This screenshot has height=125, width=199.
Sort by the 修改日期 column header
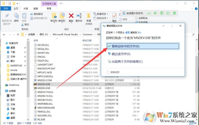point(87,41)
